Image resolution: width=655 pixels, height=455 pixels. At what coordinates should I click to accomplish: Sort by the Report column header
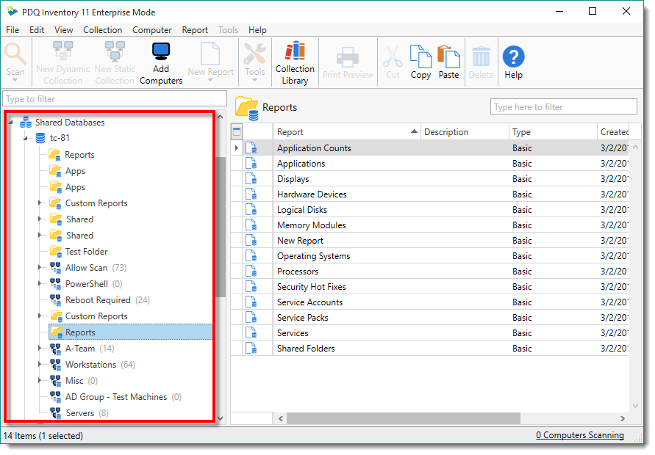click(x=347, y=132)
